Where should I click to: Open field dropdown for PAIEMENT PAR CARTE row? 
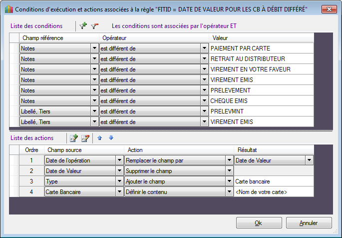tap(94, 48)
